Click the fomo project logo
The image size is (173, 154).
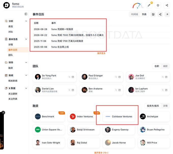[7, 5]
